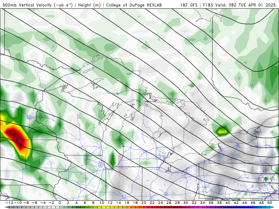
Task: Click the '44' color scale label
Action: click(x=244, y=203)
